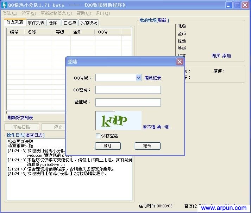Click the log line 请联系yiqiniu@live.cn

[x=46, y=164]
